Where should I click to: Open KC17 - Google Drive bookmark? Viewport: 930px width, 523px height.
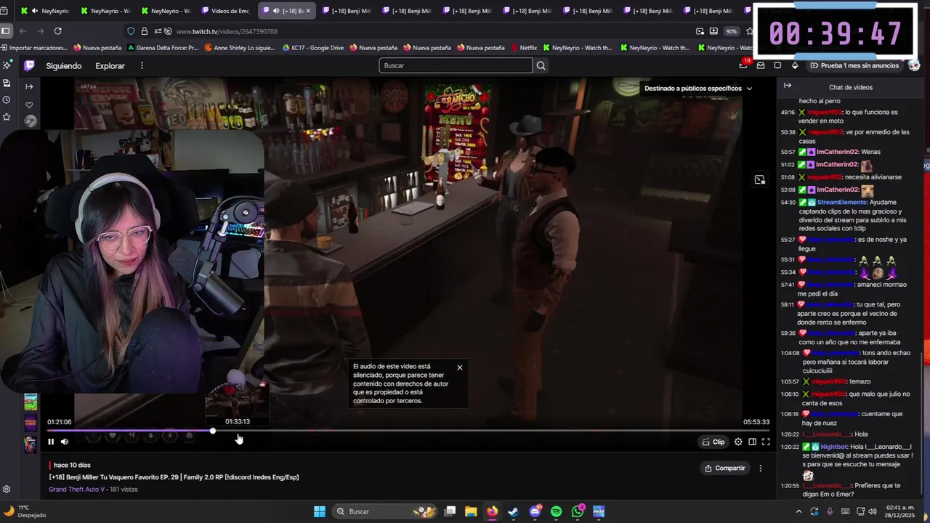pos(312,48)
